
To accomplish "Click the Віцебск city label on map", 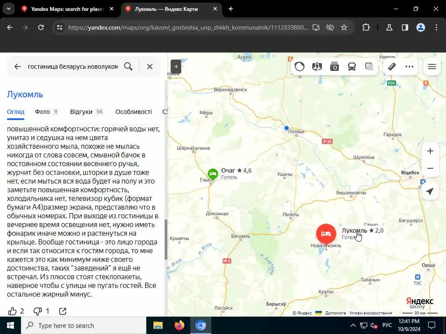I will [410, 172].
